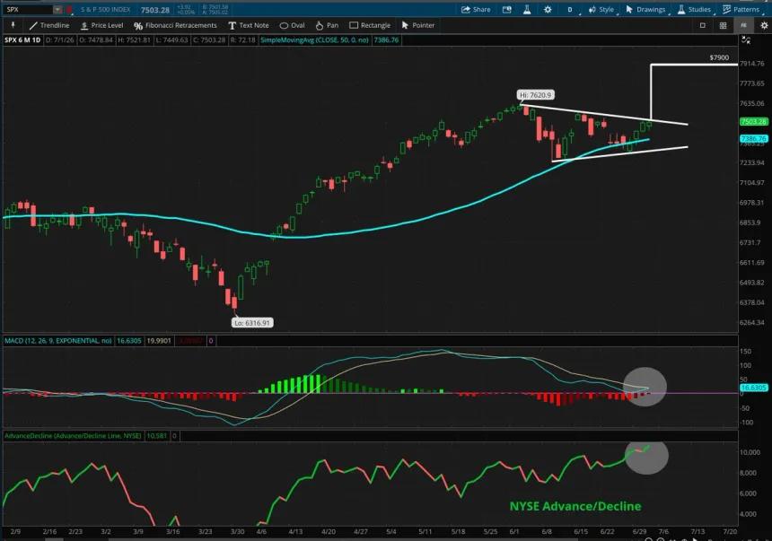Click the 2/9 date on time axis
This screenshot has width=772, height=541.
[x=15, y=532]
